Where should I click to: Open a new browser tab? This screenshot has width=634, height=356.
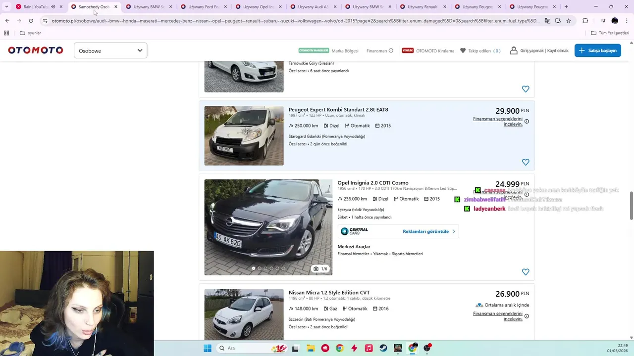566,7
